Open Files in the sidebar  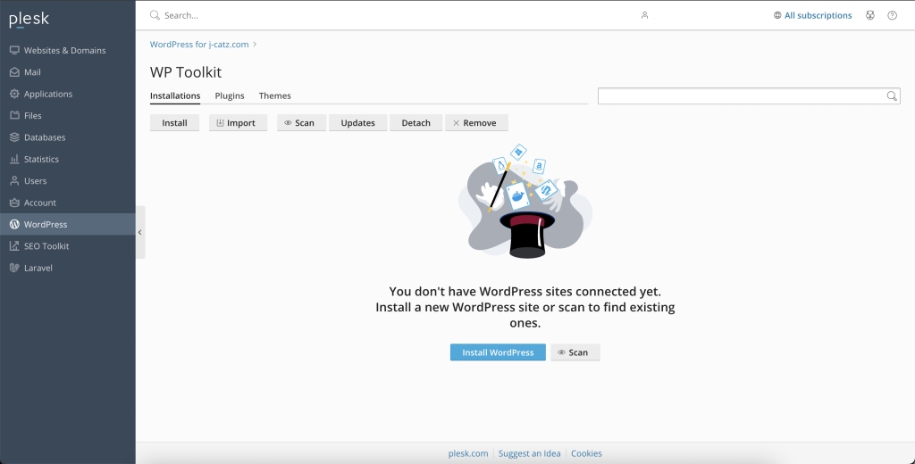68,115
